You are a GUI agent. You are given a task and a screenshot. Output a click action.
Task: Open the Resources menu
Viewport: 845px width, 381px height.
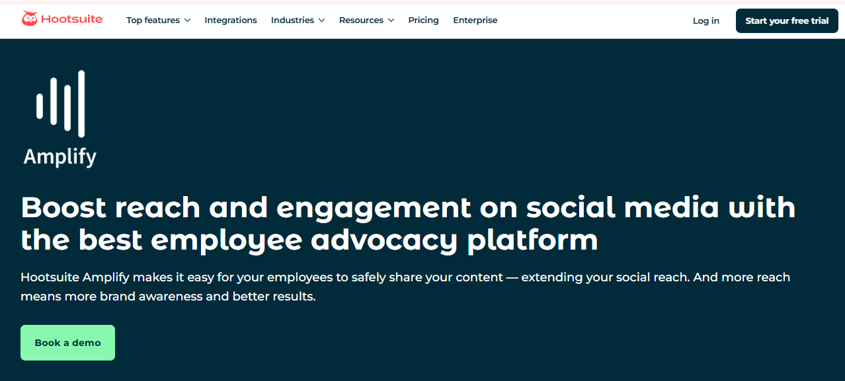[361, 20]
